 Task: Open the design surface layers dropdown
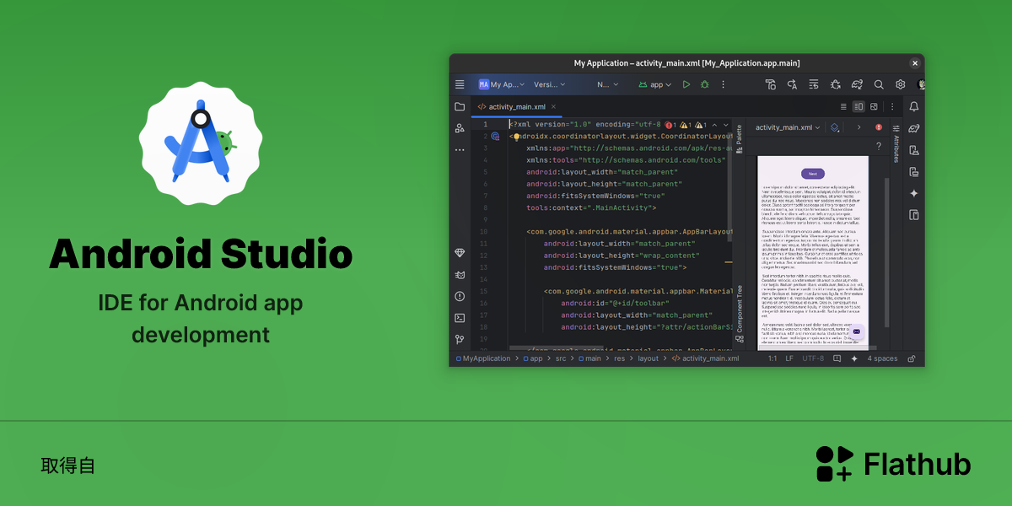coord(835,127)
